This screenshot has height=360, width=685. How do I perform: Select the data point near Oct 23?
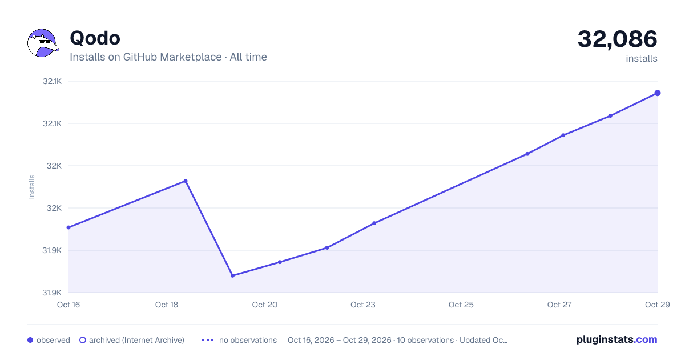[x=374, y=223]
